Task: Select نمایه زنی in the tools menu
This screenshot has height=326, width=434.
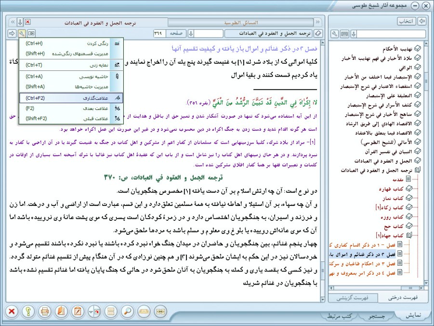Action: 71,65
